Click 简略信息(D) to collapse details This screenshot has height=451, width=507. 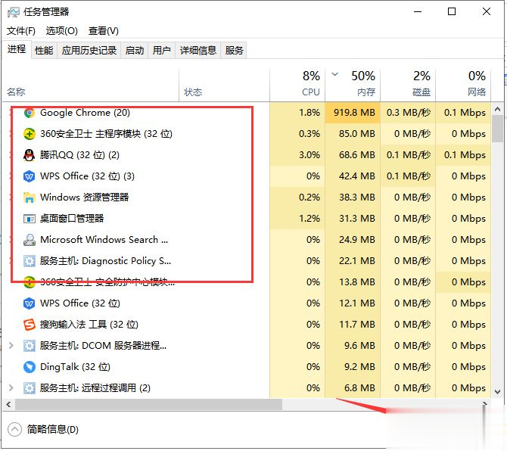point(53,430)
